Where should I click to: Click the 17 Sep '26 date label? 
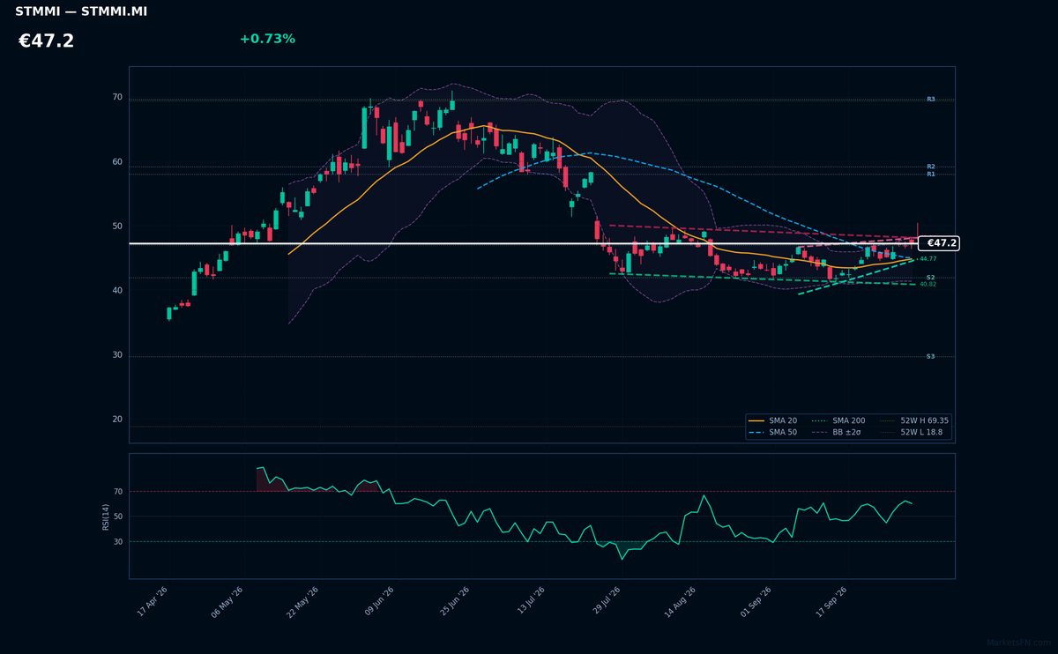(833, 601)
